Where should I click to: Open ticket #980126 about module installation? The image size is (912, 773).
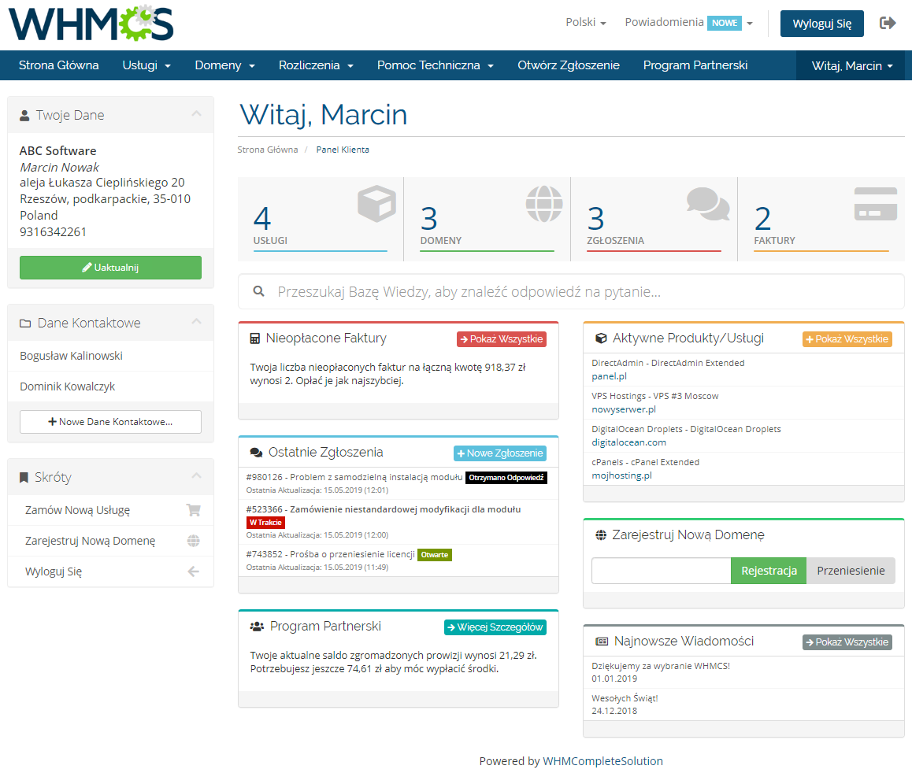click(x=399, y=483)
